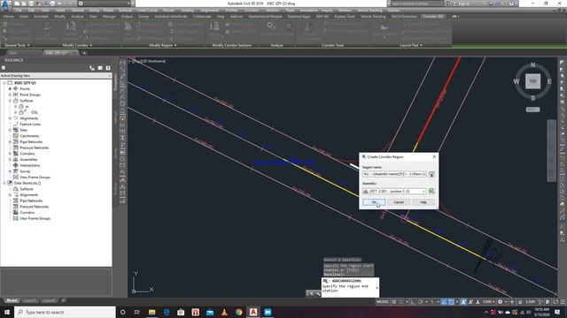Open the Start drawing tab
This screenshot has height=318, width=567.
13,53
